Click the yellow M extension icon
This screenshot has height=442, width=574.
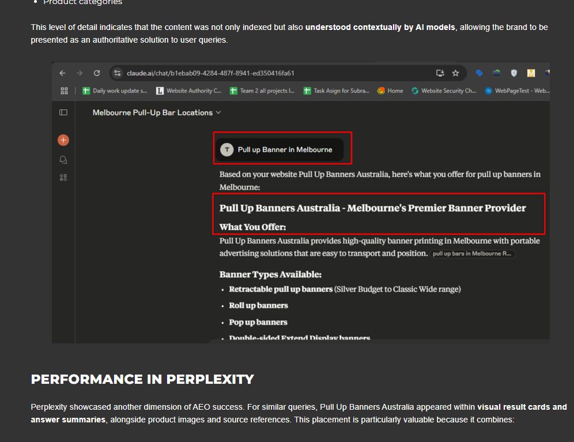(531, 73)
